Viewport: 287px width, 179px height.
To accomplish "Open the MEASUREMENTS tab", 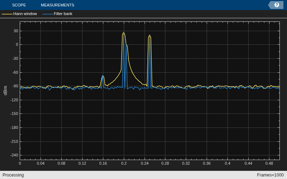I will click(x=57, y=5).
